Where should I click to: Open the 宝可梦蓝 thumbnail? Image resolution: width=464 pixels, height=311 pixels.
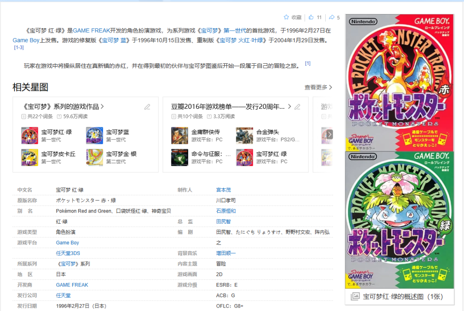coord(95,135)
